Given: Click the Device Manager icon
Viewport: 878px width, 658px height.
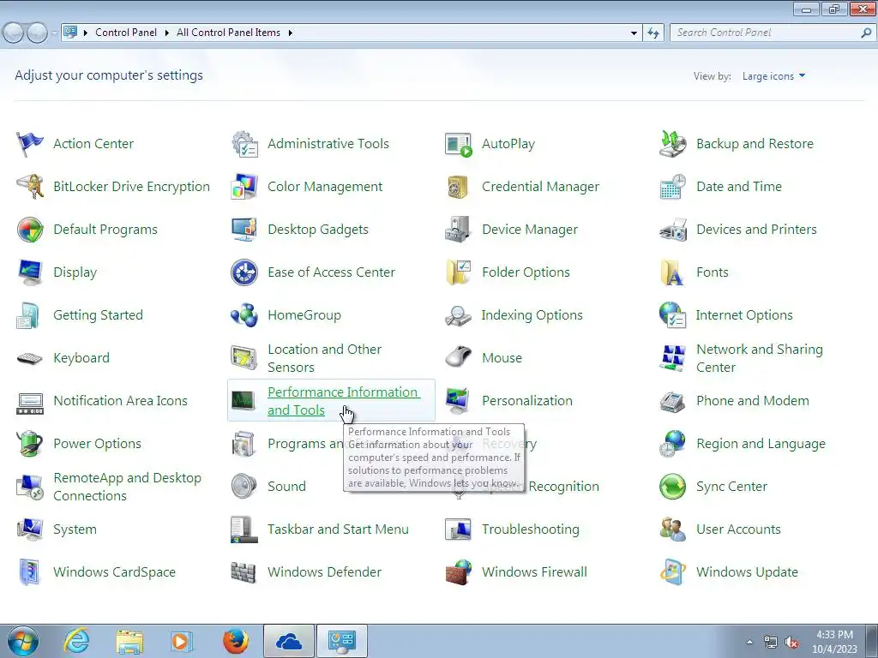Looking at the screenshot, I should tap(459, 230).
